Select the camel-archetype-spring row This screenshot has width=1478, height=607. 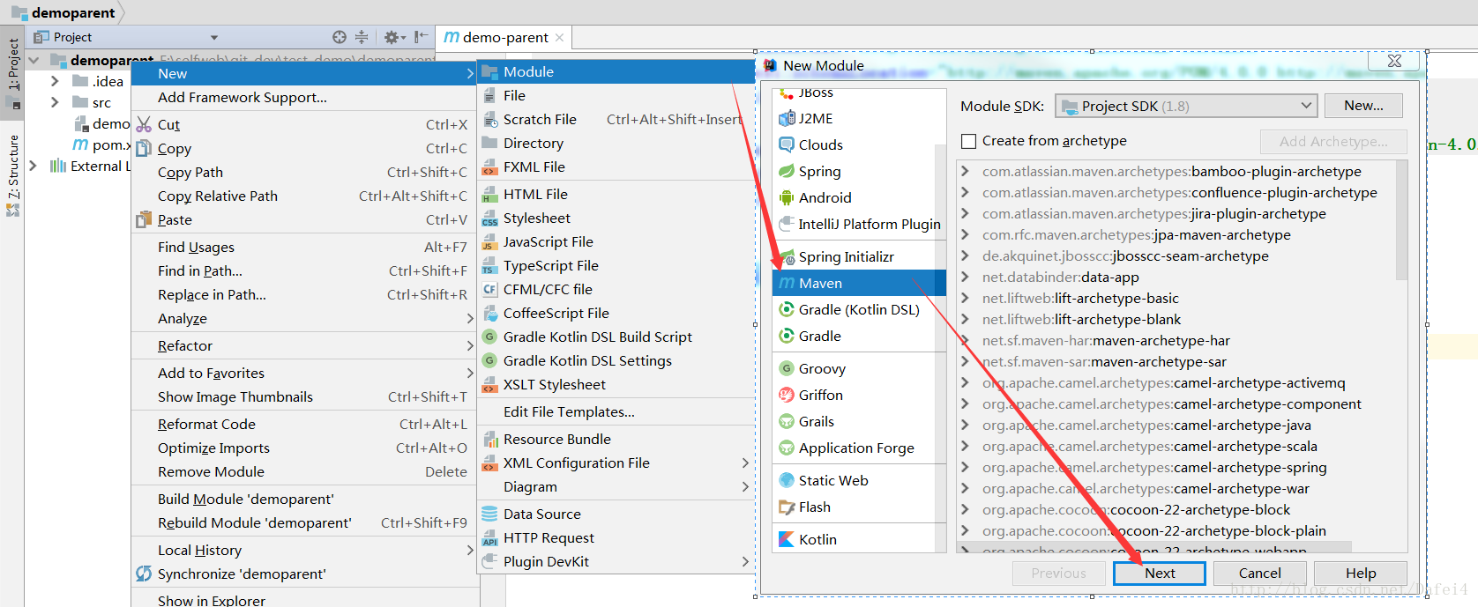point(1177,467)
